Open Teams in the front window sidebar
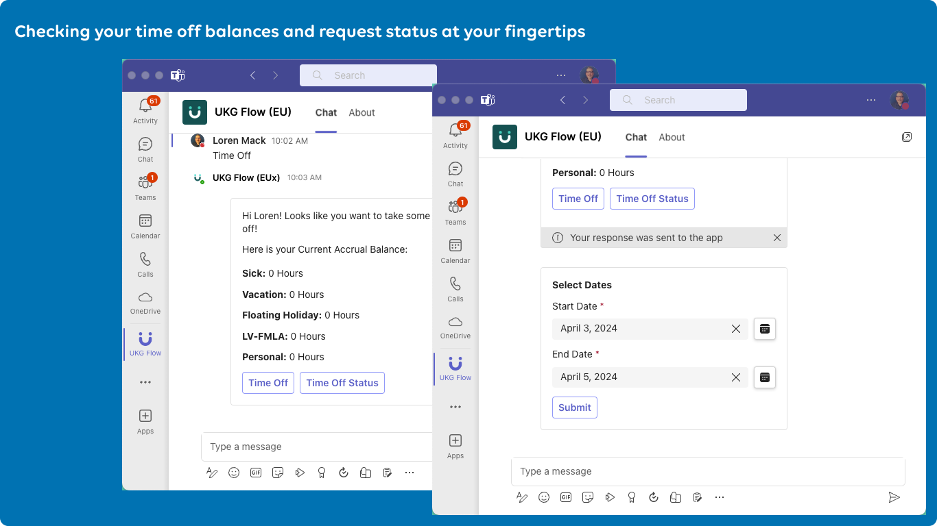937x526 pixels. pos(455,212)
